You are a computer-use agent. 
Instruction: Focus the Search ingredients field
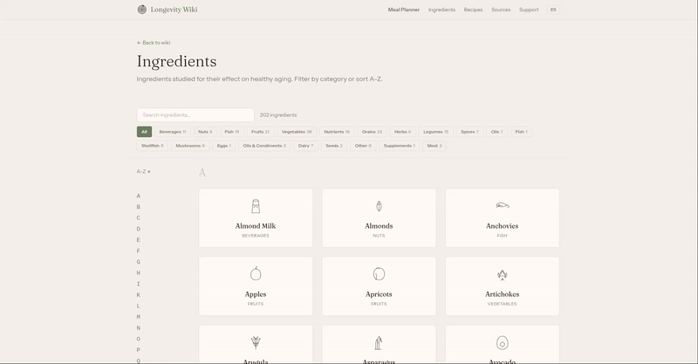coord(195,115)
